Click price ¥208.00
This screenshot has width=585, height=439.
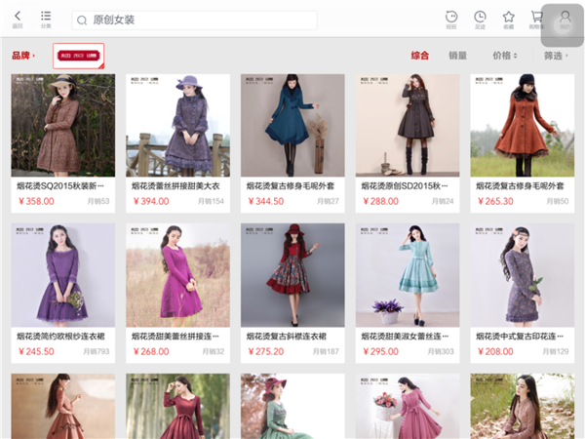(x=495, y=351)
